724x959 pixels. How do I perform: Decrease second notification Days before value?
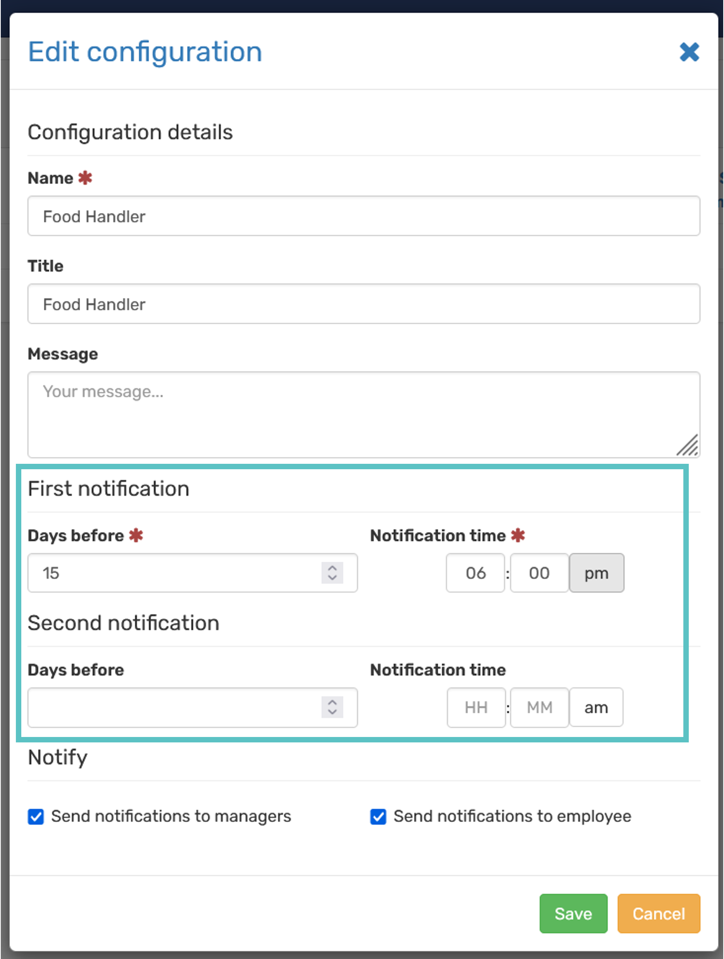click(332, 712)
